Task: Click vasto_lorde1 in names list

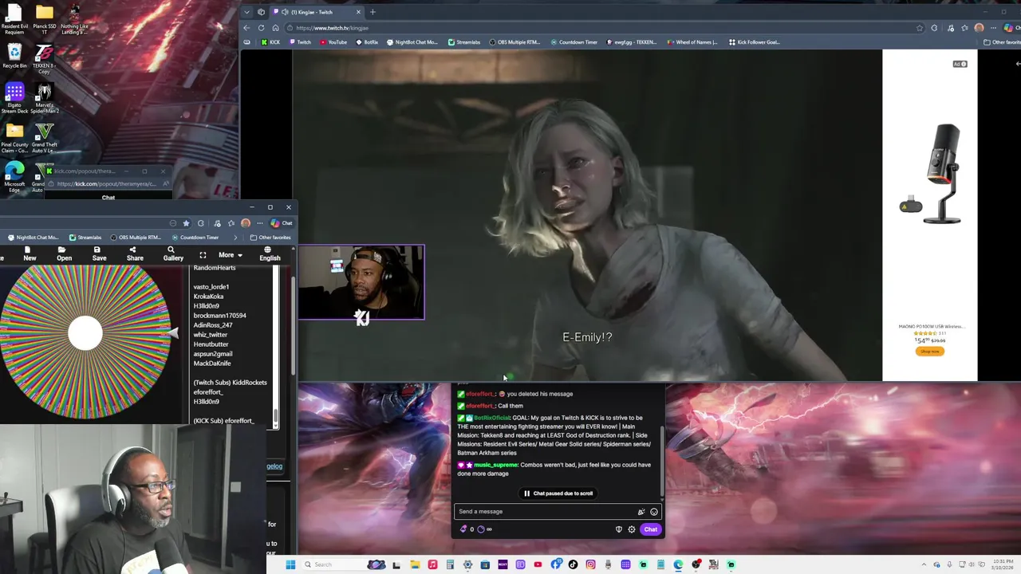Action: (211, 287)
